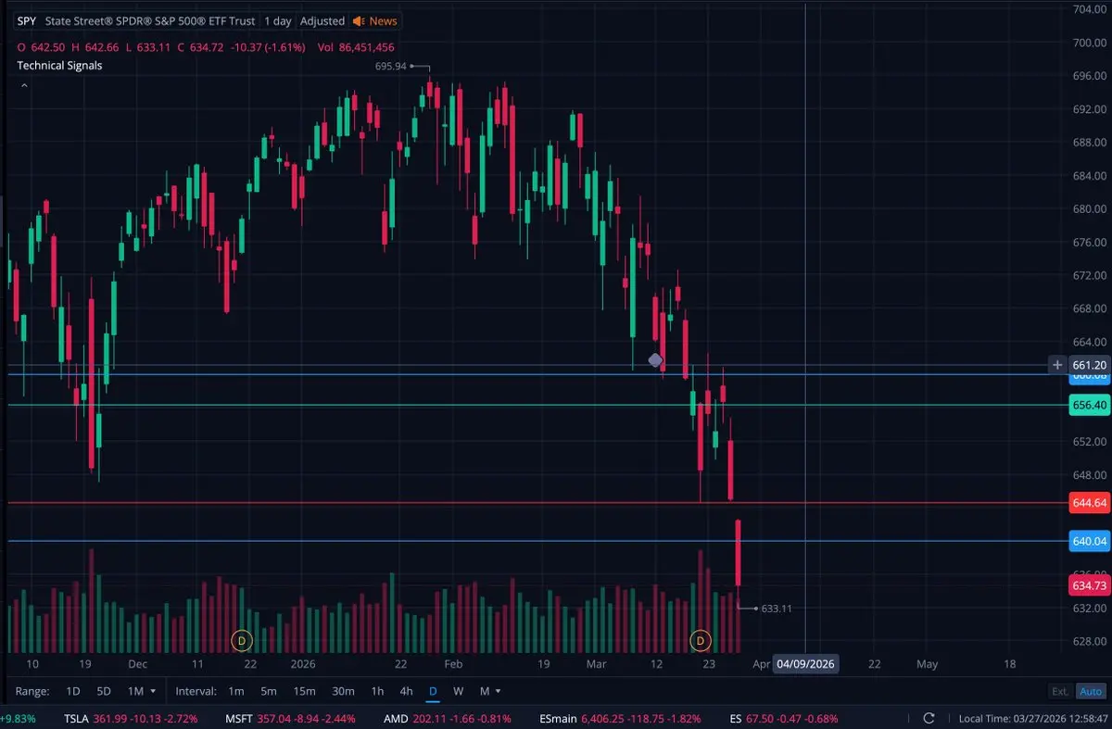The image size is (1112, 729).
Task: Click the 633.11 low price annotation
Action: click(x=776, y=609)
